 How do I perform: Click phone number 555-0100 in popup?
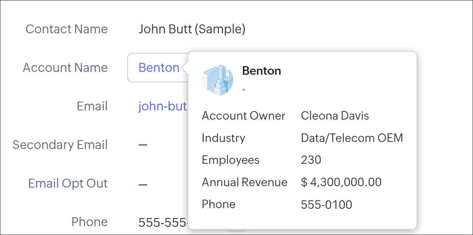[326, 205]
